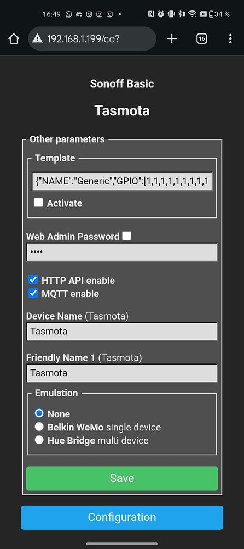Click the address bar showing 192.168.1.199
244x549 pixels.
coord(92,39)
